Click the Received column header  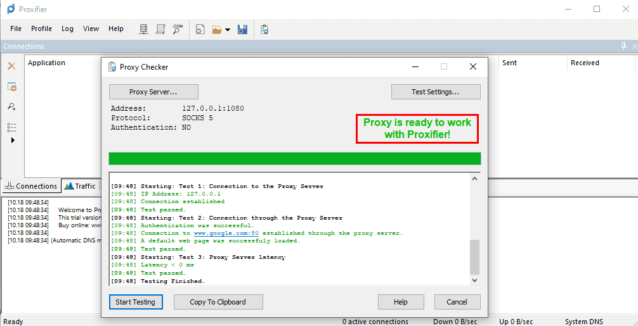(585, 63)
